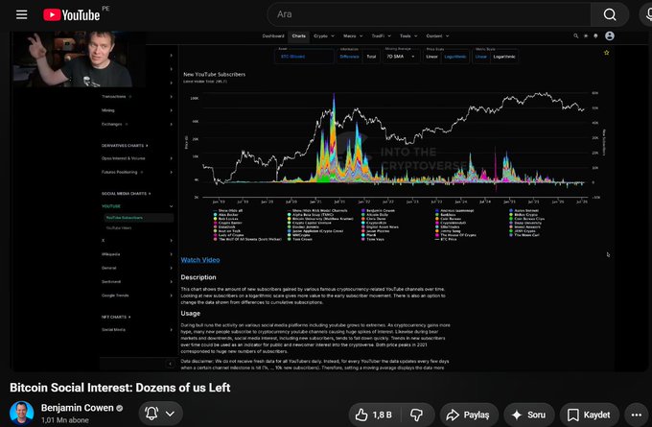Screen dimensions: 652x427
Task: Open the 7D SMA moving average dropdown
Action: (401, 57)
